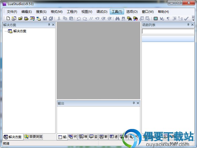Toggle show paragraph marks icon
The image size is (197, 148).
(168, 18)
